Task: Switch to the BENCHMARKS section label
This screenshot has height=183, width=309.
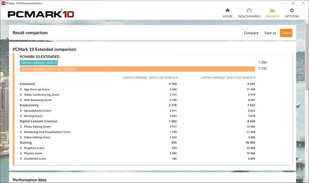Action: pos(249,16)
